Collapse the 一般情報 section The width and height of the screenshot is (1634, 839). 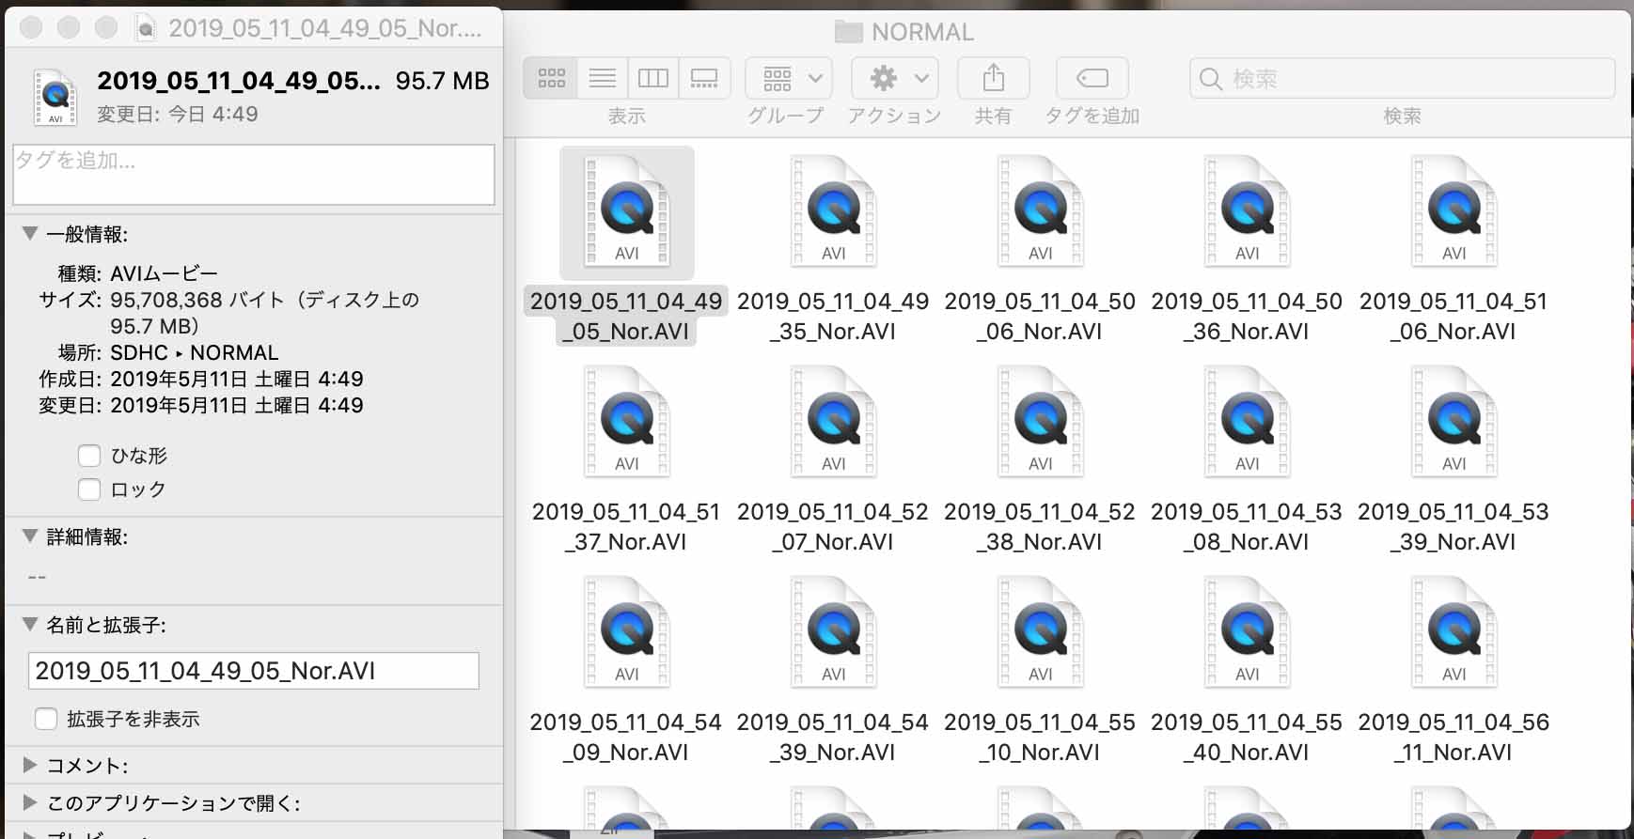pos(30,233)
